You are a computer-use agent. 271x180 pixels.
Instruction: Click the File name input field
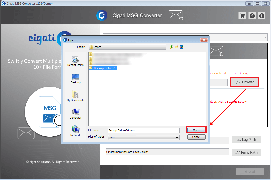tap(144, 130)
